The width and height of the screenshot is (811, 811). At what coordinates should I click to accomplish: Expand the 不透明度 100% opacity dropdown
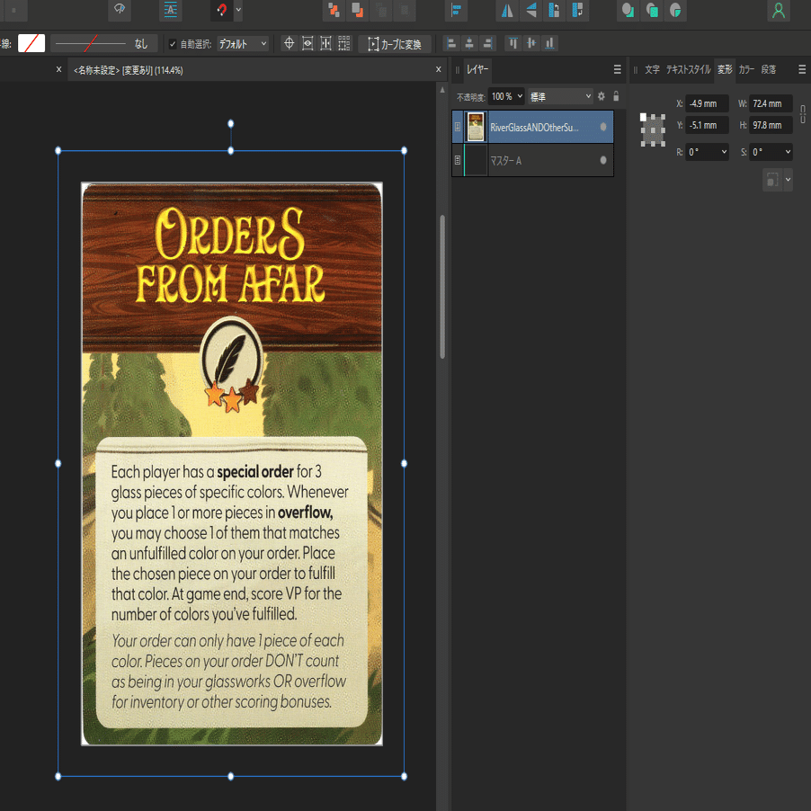(519, 96)
